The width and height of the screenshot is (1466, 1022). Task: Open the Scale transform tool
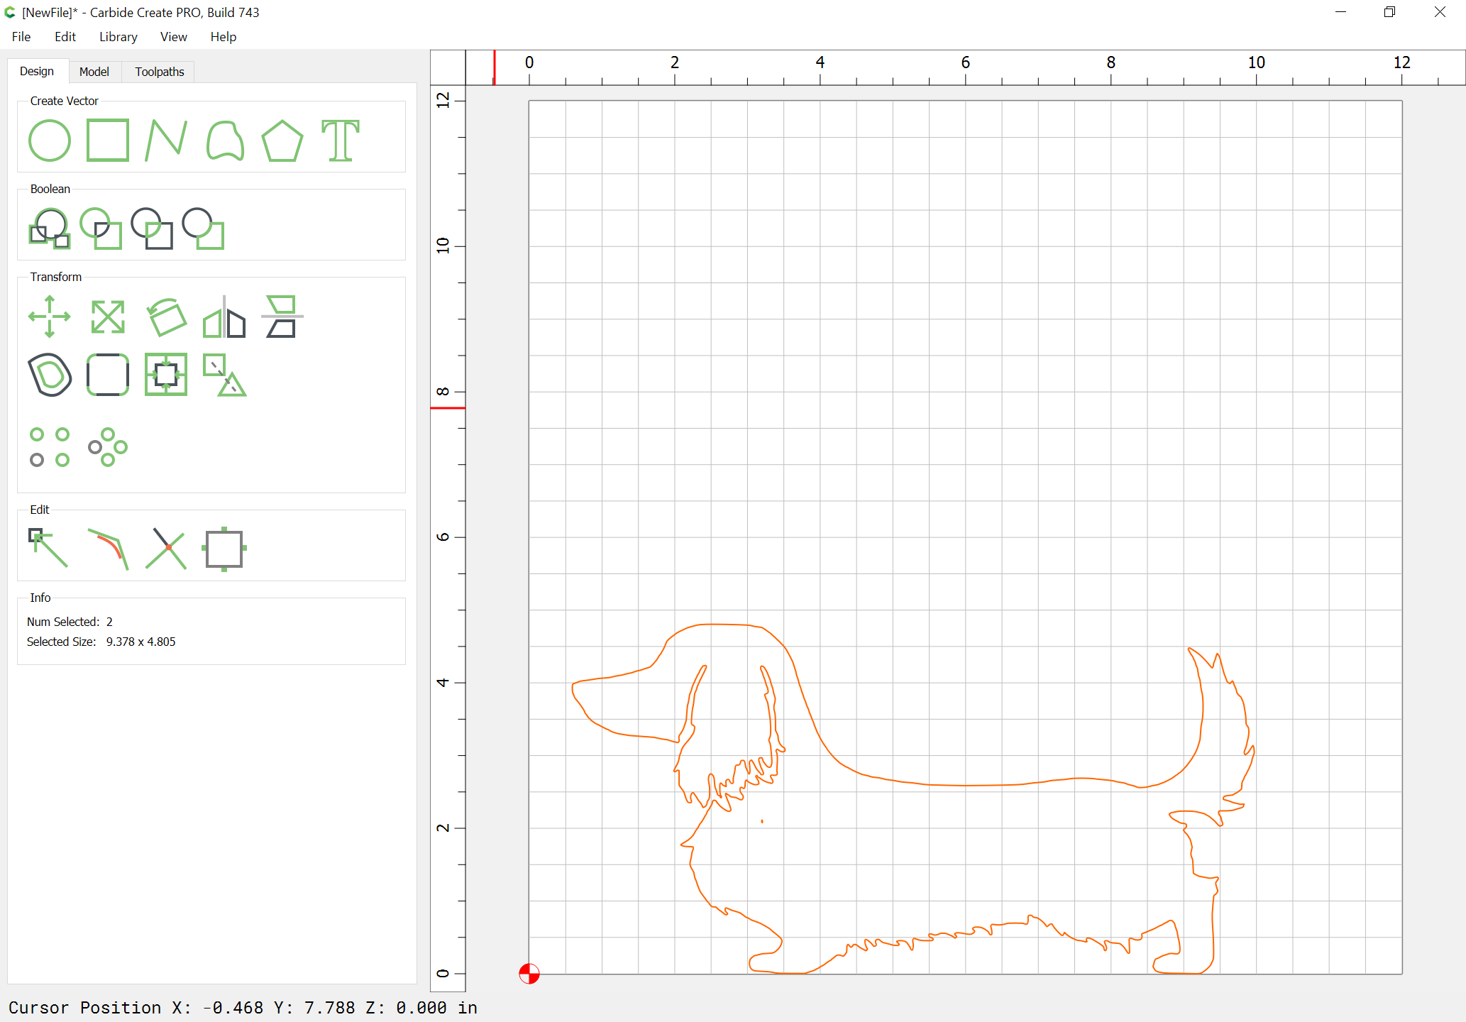[107, 317]
